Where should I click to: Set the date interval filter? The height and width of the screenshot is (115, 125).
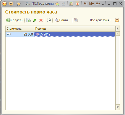[x=49, y=20]
